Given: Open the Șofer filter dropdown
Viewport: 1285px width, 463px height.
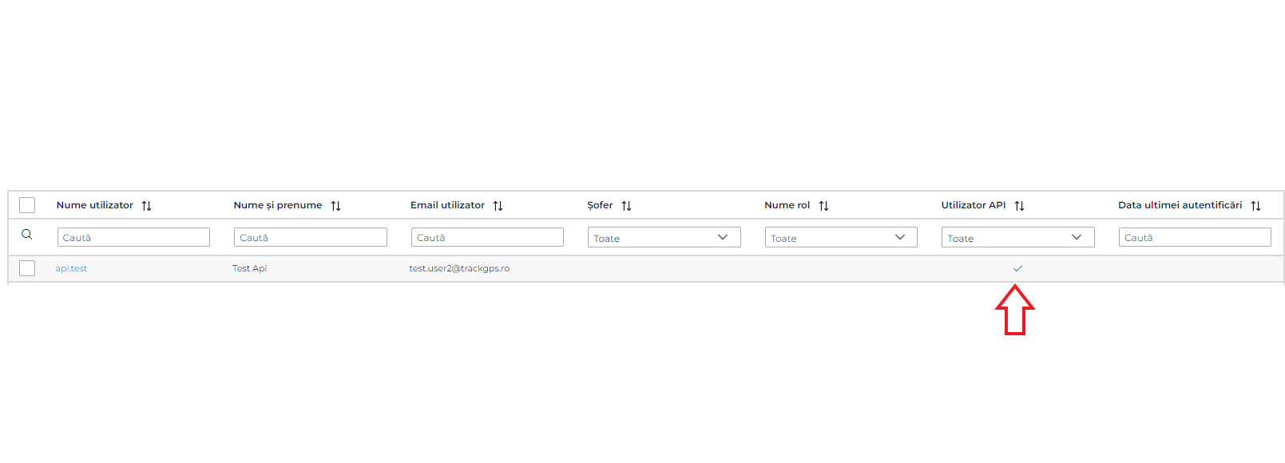Looking at the screenshot, I should [664, 237].
